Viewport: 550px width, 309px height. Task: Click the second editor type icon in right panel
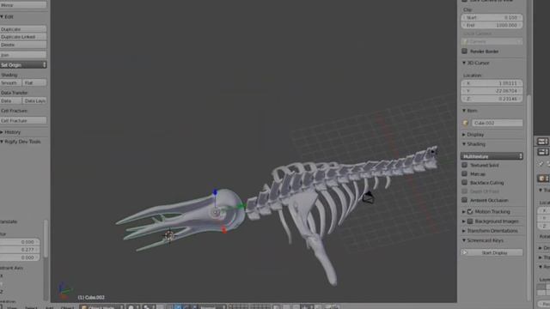click(542, 152)
